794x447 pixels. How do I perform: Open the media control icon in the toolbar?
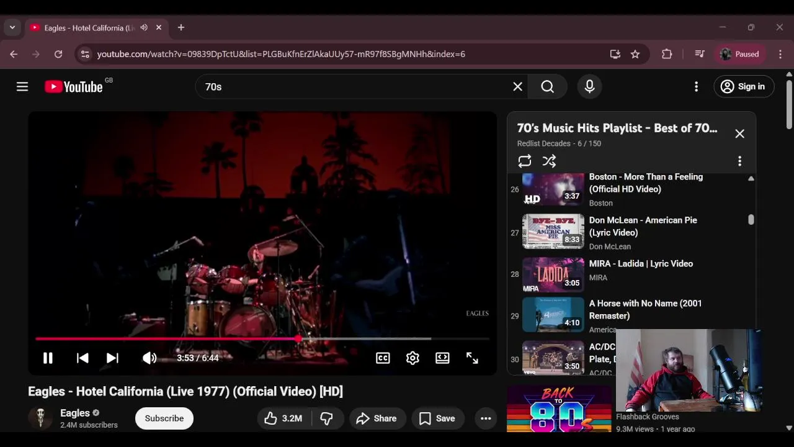700,54
